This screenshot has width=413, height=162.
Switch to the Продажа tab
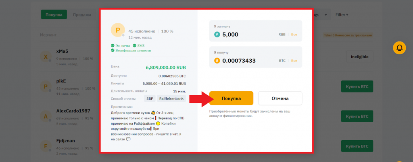coord(82,15)
